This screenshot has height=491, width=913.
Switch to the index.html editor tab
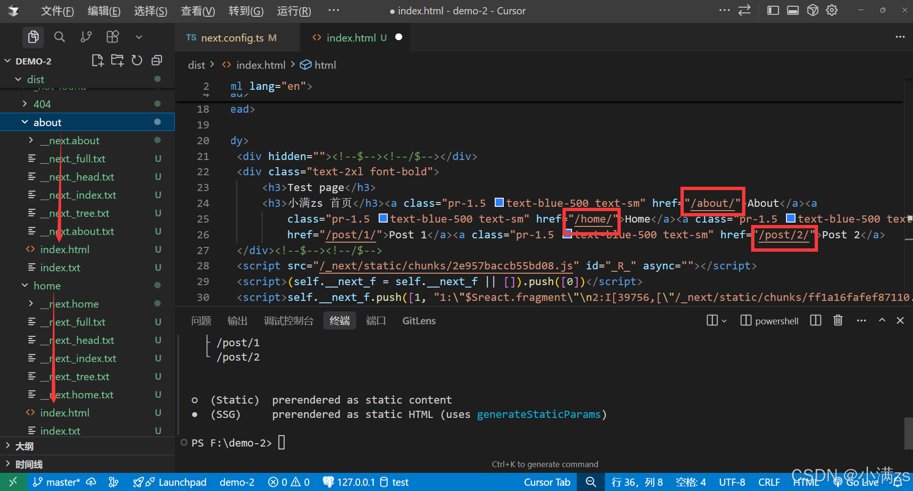(356, 38)
